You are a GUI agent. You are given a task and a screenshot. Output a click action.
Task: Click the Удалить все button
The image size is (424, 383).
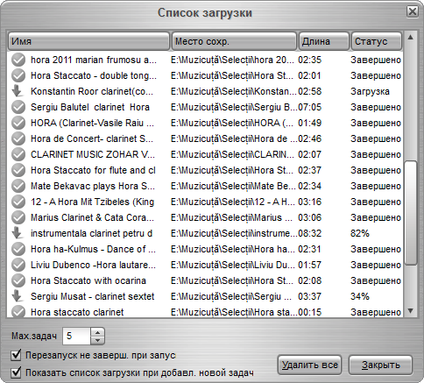click(x=309, y=365)
